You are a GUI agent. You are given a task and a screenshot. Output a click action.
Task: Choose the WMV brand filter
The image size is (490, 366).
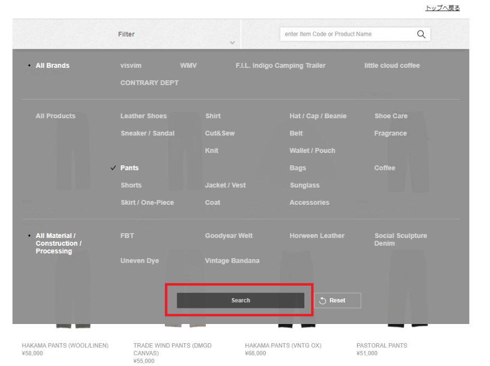coord(188,66)
